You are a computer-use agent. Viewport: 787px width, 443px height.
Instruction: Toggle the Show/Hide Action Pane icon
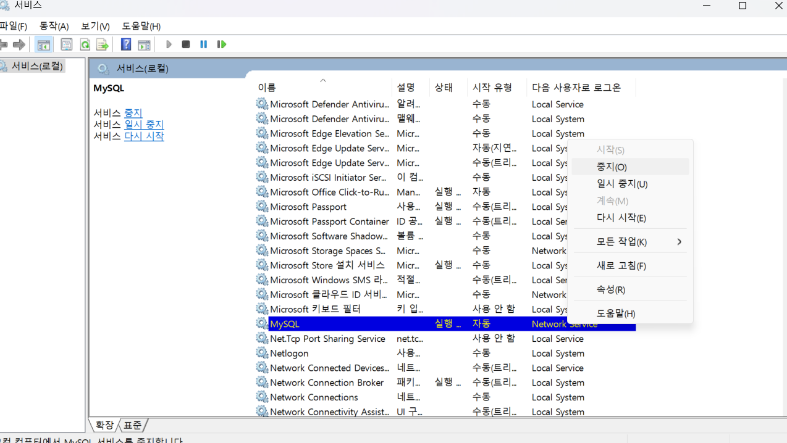coord(144,44)
